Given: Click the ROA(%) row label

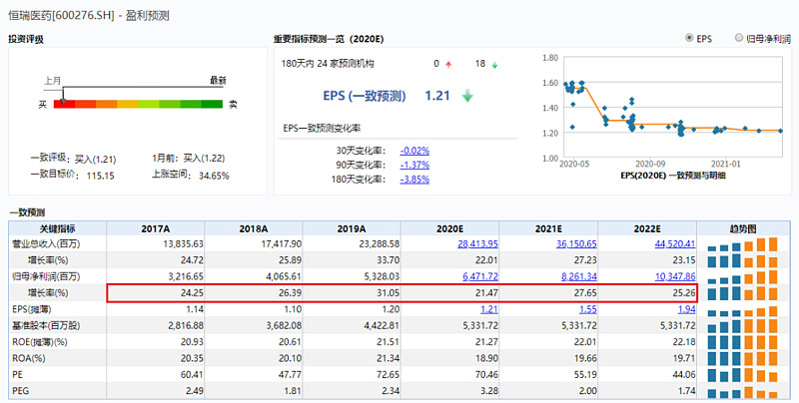Looking at the screenshot, I should 29,358.
